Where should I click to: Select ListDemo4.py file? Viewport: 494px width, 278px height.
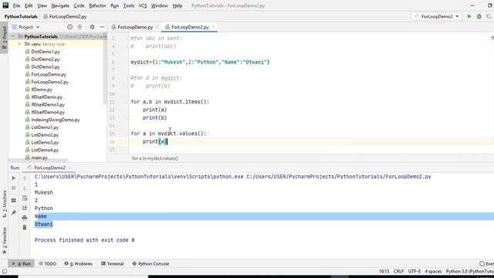tap(45, 150)
